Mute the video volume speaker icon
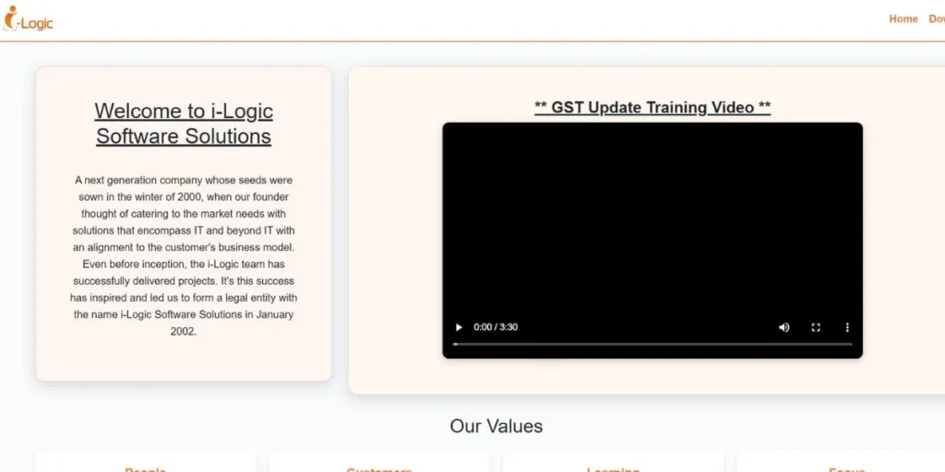 [x=784, y=327]
